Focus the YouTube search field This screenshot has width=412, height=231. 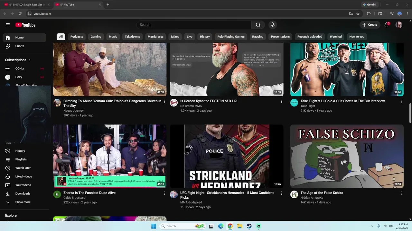pos(194,25)
